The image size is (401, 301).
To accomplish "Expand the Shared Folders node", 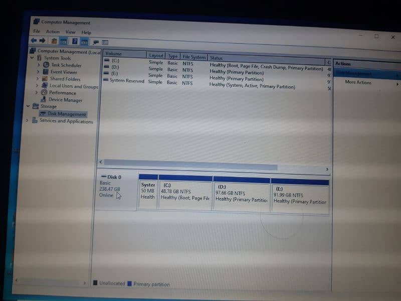I will (x=38, y=79).
